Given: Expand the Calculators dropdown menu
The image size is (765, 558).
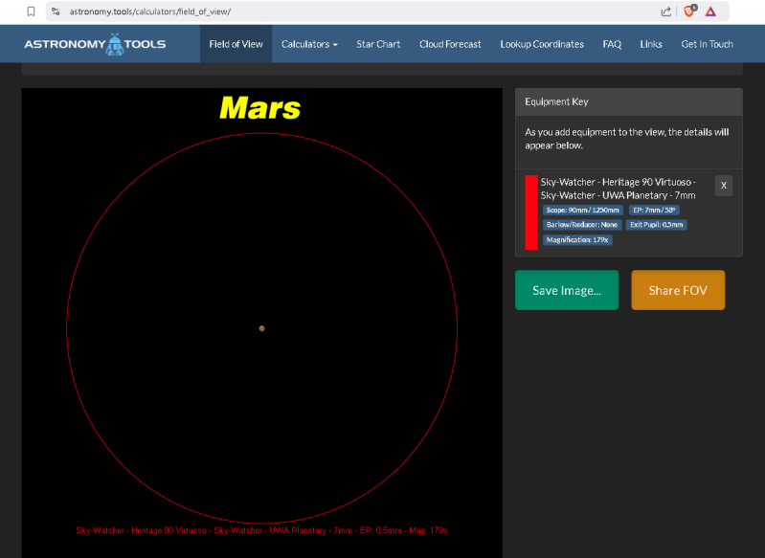Looking at the screenshot, I should (309, 44).
